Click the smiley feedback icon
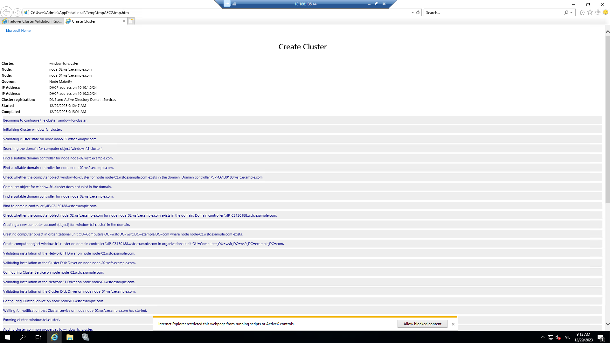The image size is (610, 343). coord(606,12)
